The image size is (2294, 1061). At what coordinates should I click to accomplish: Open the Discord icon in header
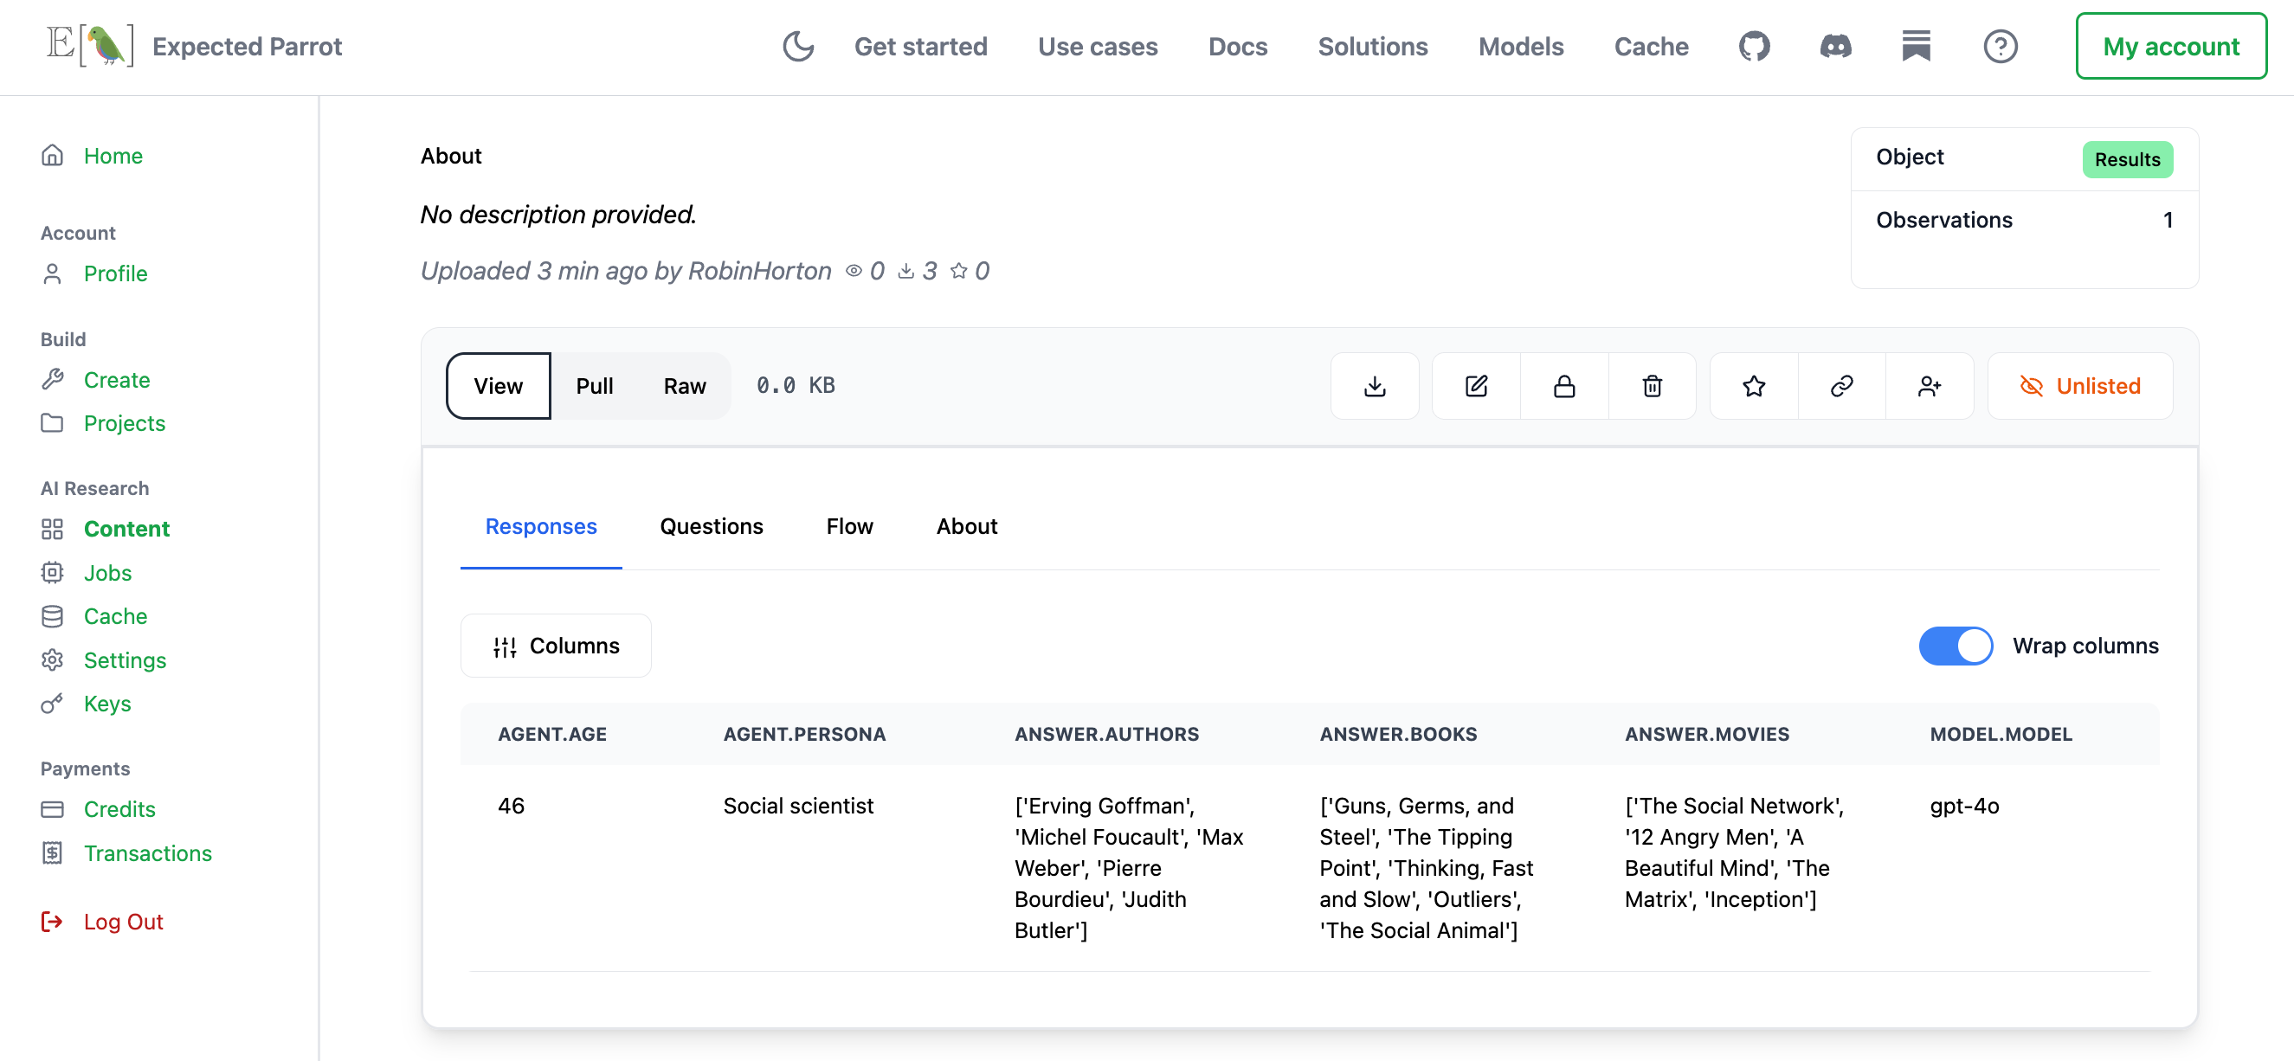click(x=1835, y=46)
